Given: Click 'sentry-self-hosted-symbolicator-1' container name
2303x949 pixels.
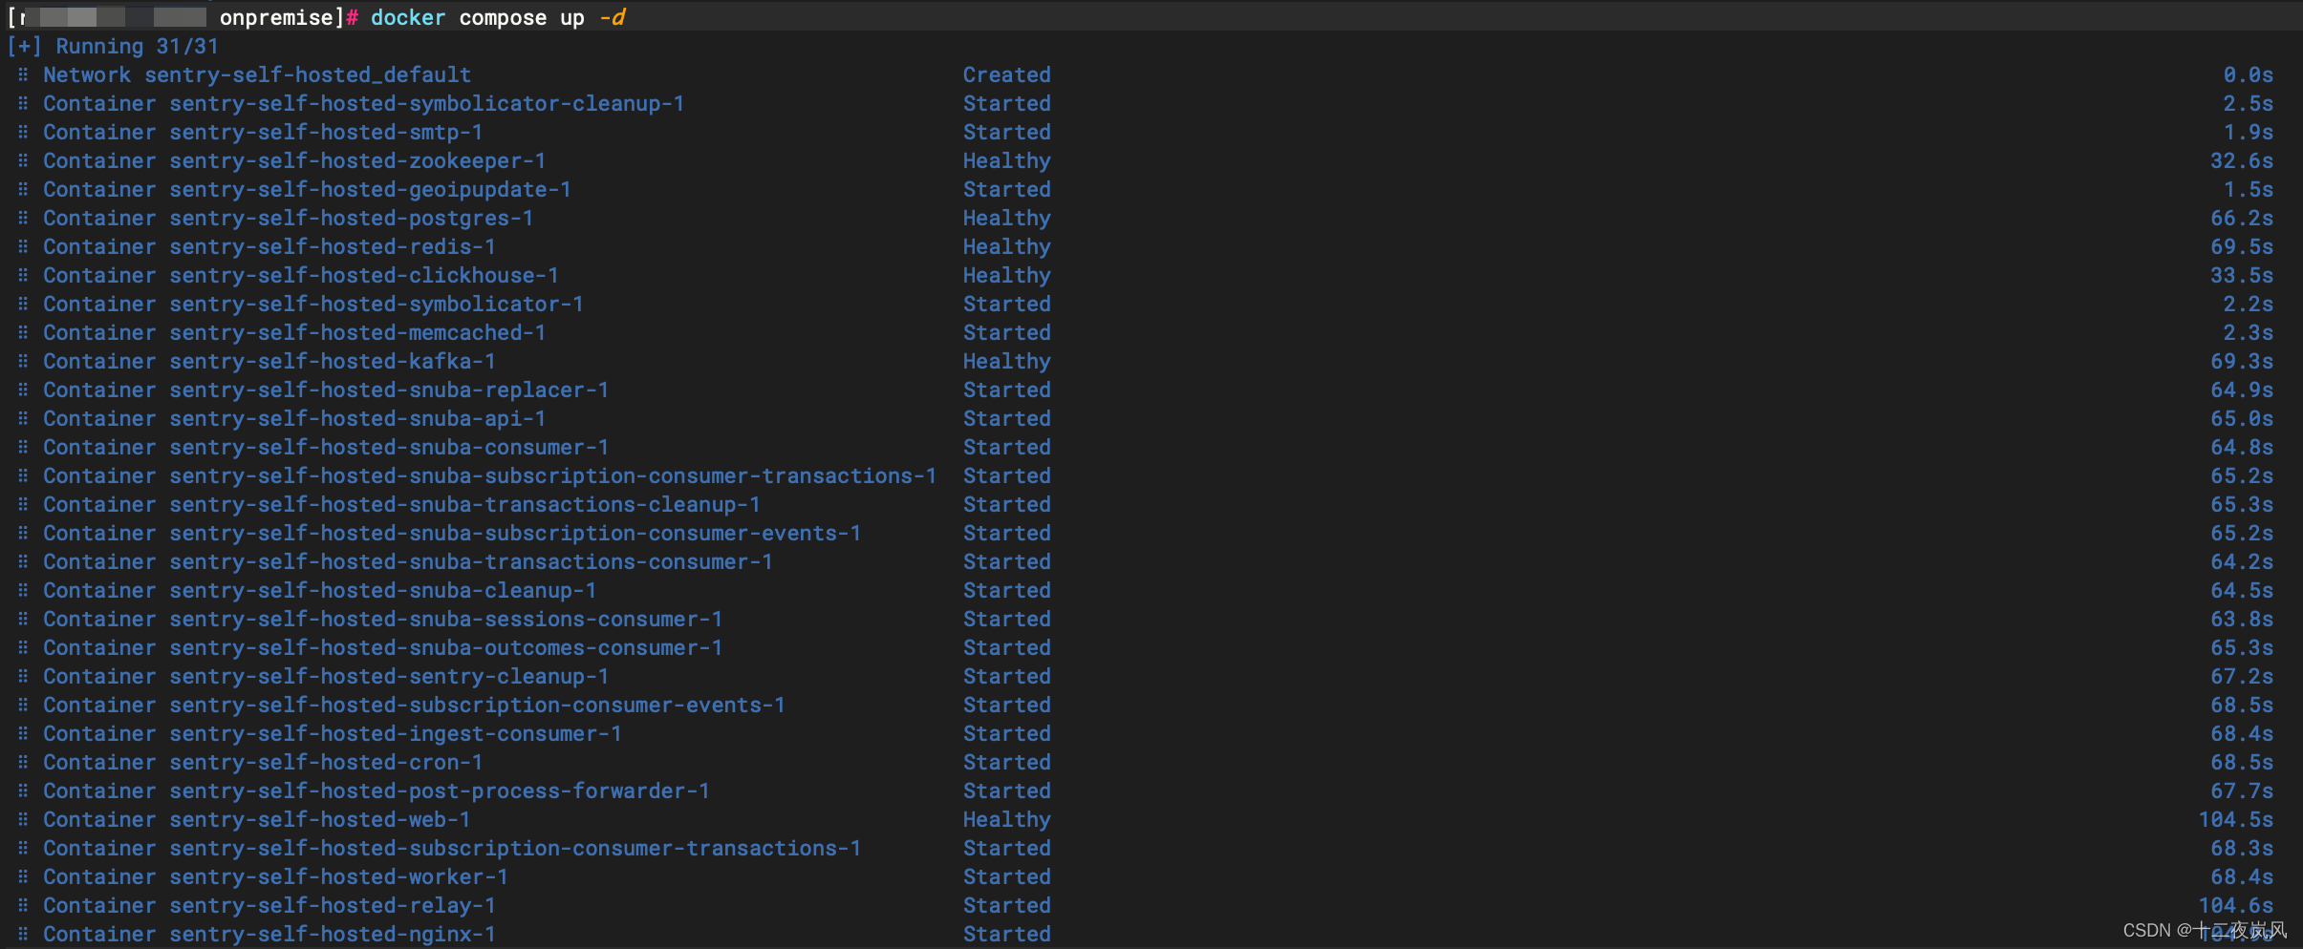Looking at the screenshot, I should click(377, 304).
